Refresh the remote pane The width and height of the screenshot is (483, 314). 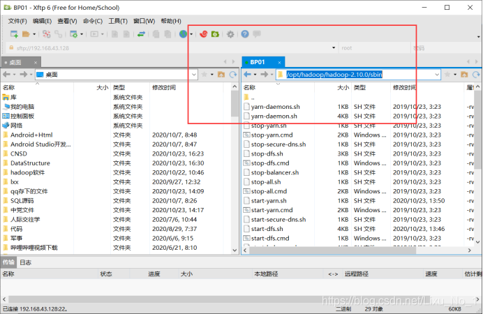click(x=476, y=75)
